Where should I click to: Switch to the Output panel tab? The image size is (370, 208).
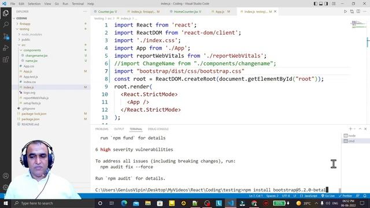click(119, 129)
